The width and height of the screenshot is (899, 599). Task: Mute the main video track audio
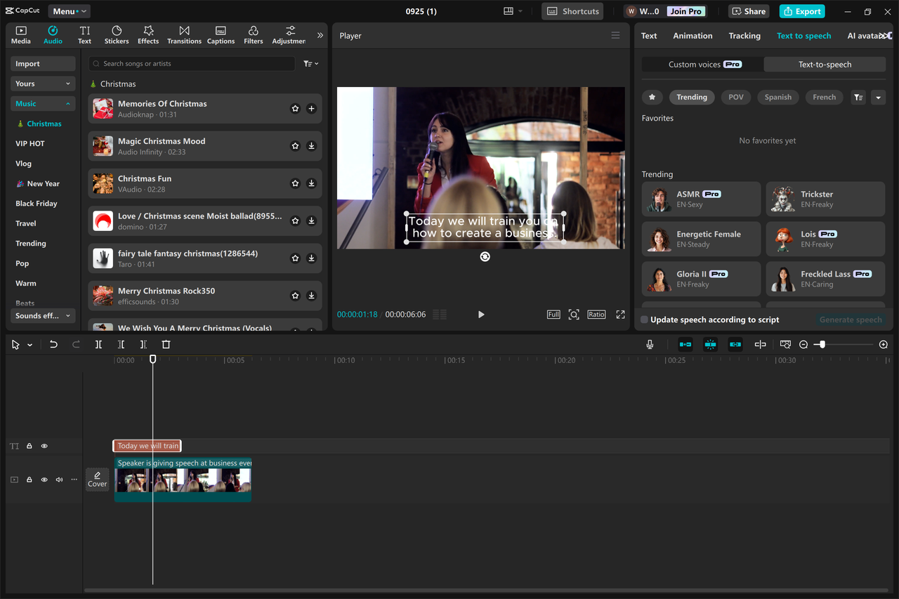tap(59, 480)
